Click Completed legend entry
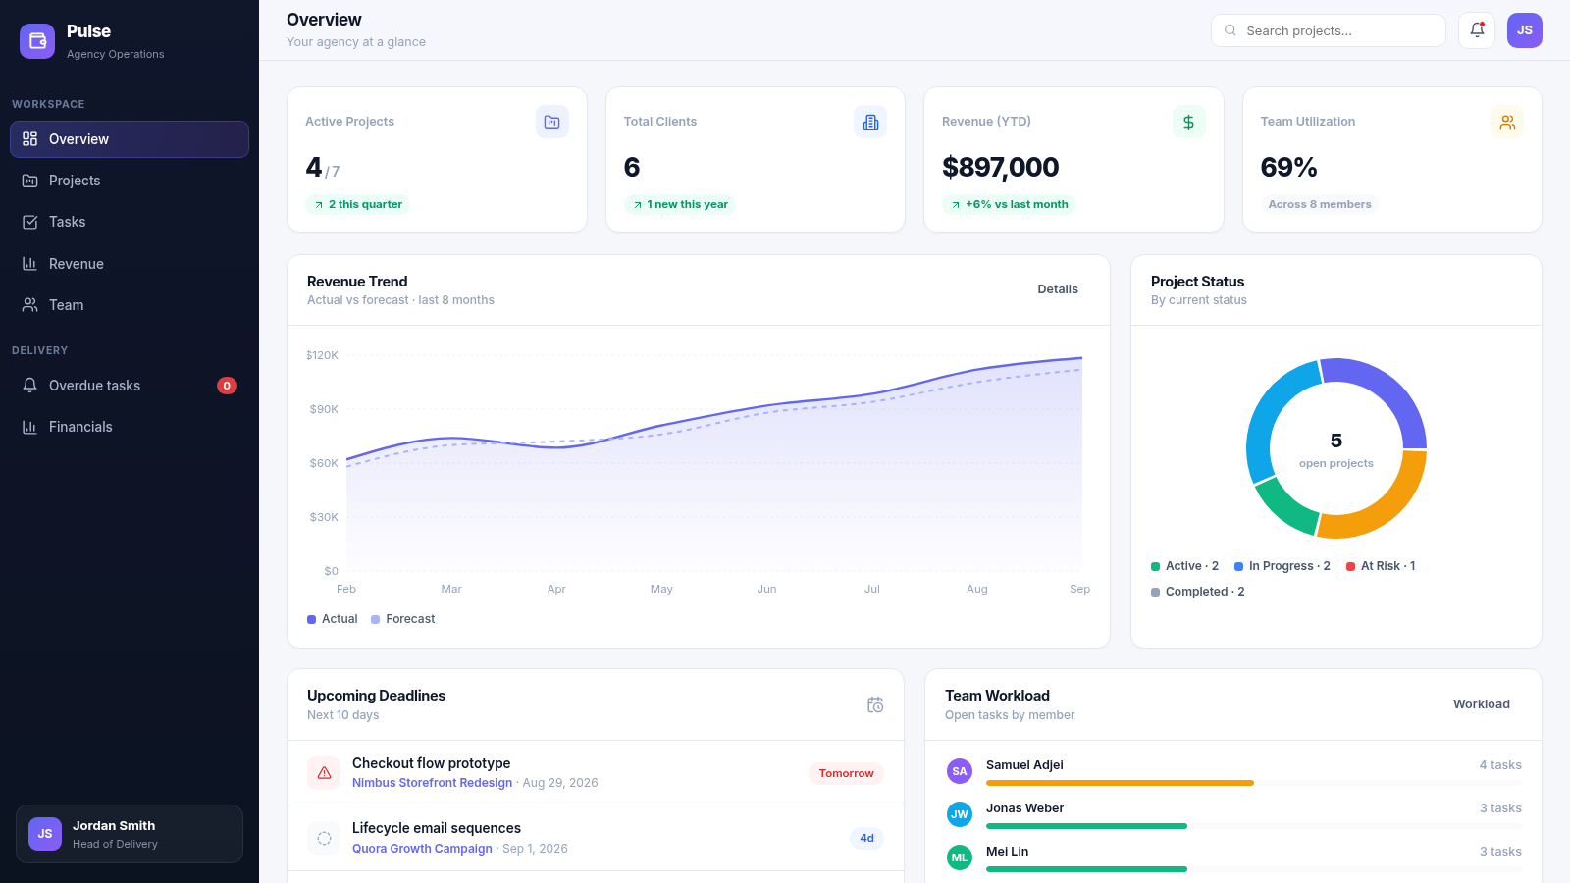The height and width of the screenshot is (883, 1570). point(1198,592)
